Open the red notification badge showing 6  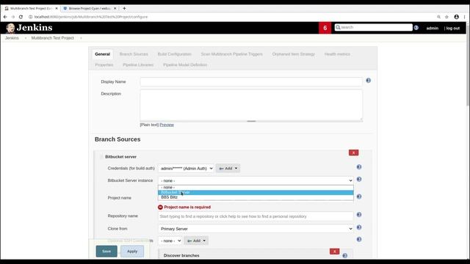325,28
